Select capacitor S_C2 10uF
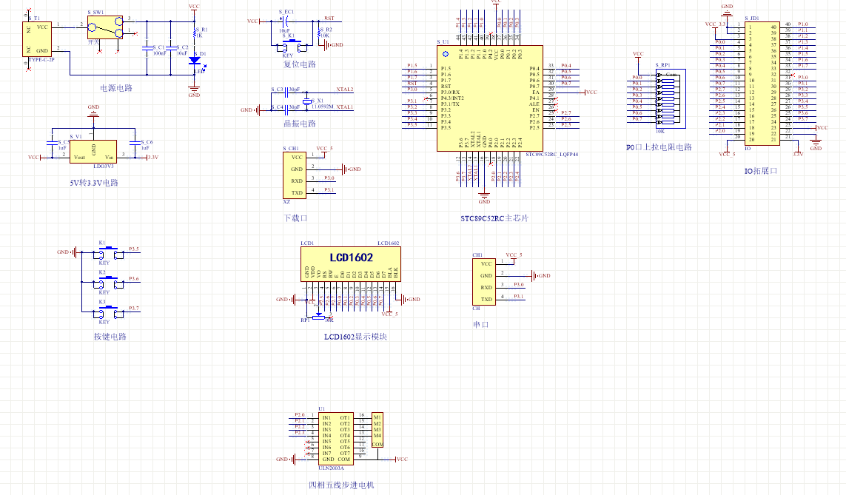846x495 pixels. coord(170,49)
